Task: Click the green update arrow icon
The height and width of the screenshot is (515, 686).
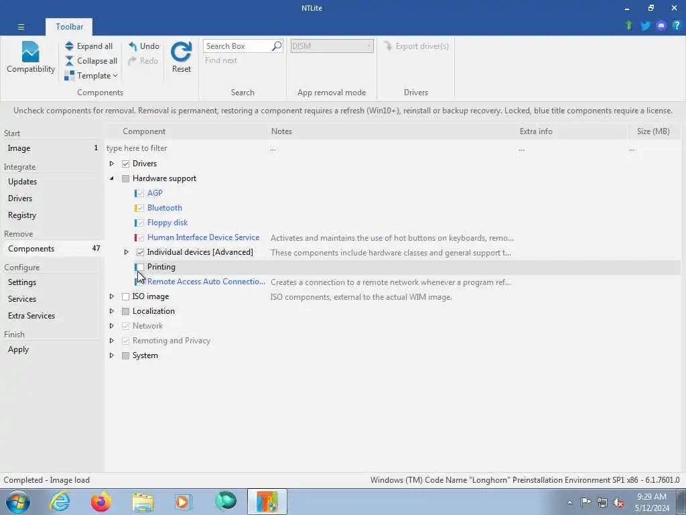Action: [629, 25]
